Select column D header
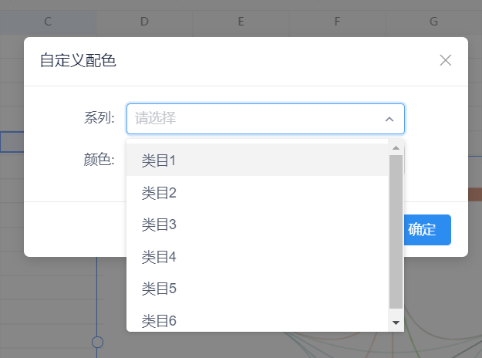This screenshot has height=358, width=482. 144,22
